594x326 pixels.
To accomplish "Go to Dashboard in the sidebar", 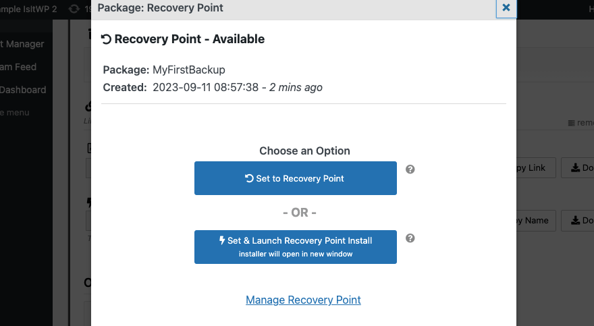I will pos(23,90).
